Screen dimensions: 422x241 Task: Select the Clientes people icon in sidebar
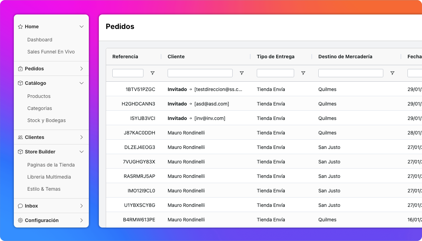pyautogui.click(x=20, y=137)
